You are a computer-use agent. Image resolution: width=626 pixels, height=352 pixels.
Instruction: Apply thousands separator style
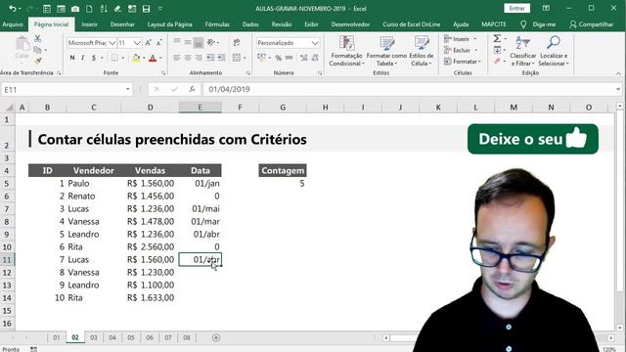(290, 58)
